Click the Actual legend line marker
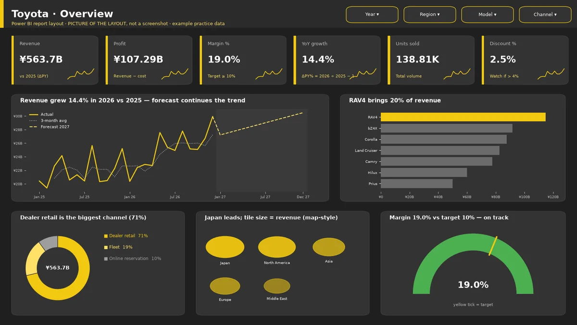Image resolution: width=577 pixels, height=325 pixels. [33, 115]
